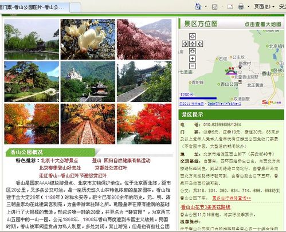Click the 公主坟 label on map
The width and height of the screenshot is (286, 232).
(x=238, y=57)
